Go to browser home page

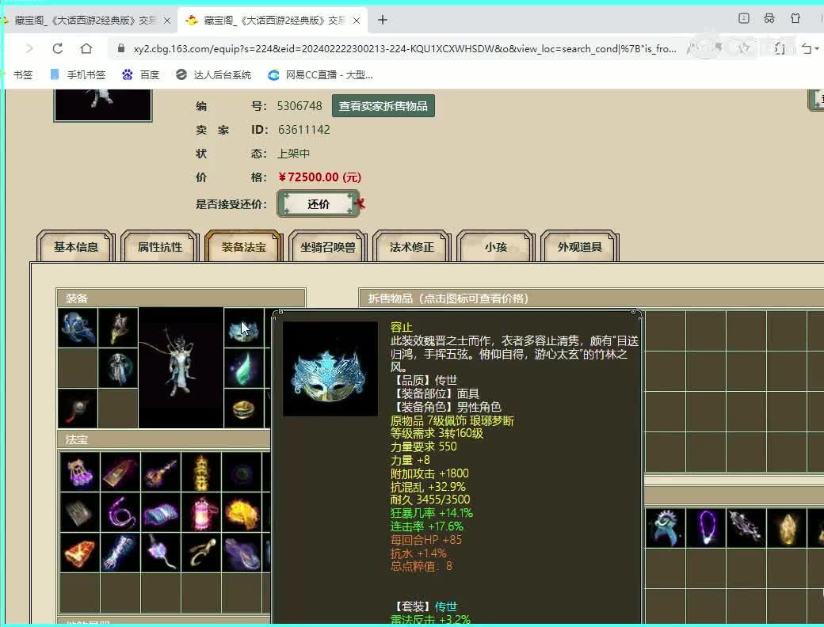pyautogui.click(x=86, y=49)
